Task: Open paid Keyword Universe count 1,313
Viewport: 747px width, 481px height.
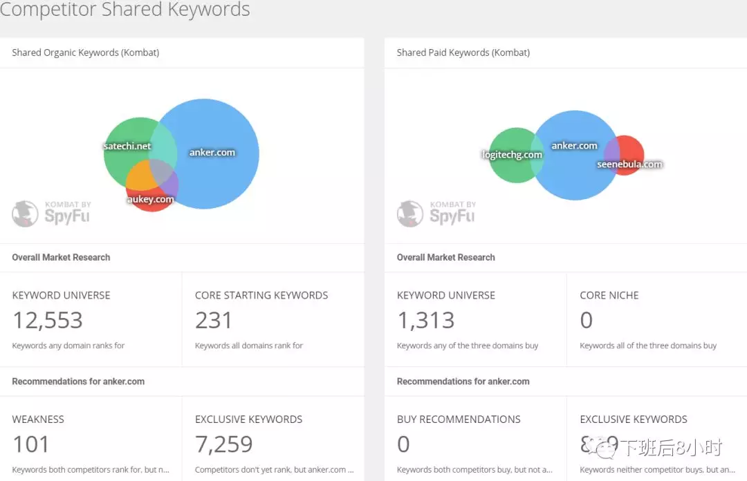Action: pyautogui.click(x=425, y=320)
